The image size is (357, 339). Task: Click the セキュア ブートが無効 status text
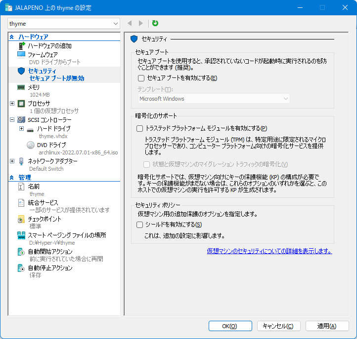pos(57,78)
